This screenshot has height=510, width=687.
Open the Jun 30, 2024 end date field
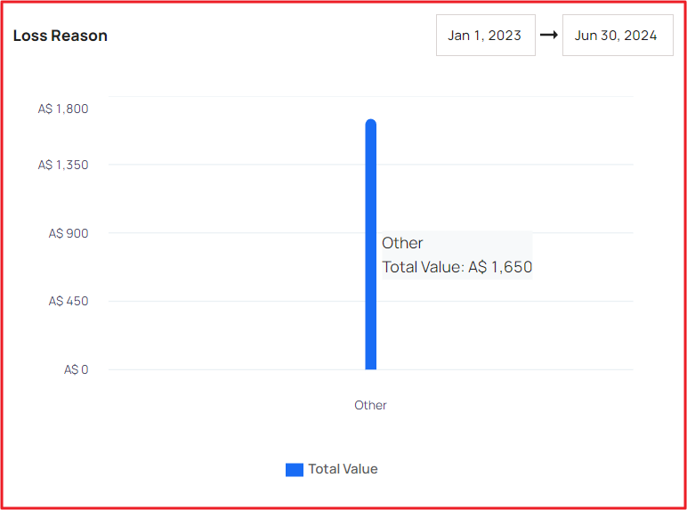[618, 35]
